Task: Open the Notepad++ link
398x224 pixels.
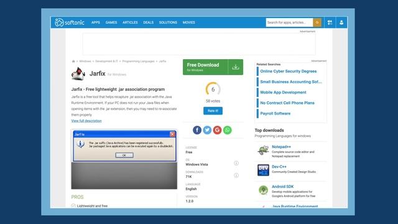Action: coord(281,147)
